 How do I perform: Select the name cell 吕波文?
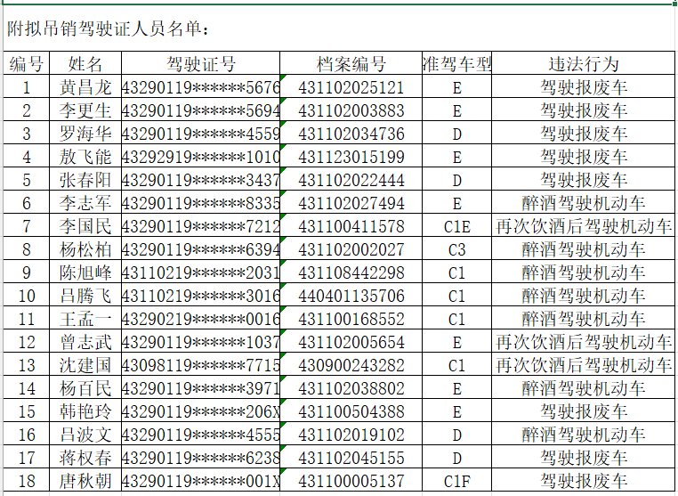coord(85,434)
